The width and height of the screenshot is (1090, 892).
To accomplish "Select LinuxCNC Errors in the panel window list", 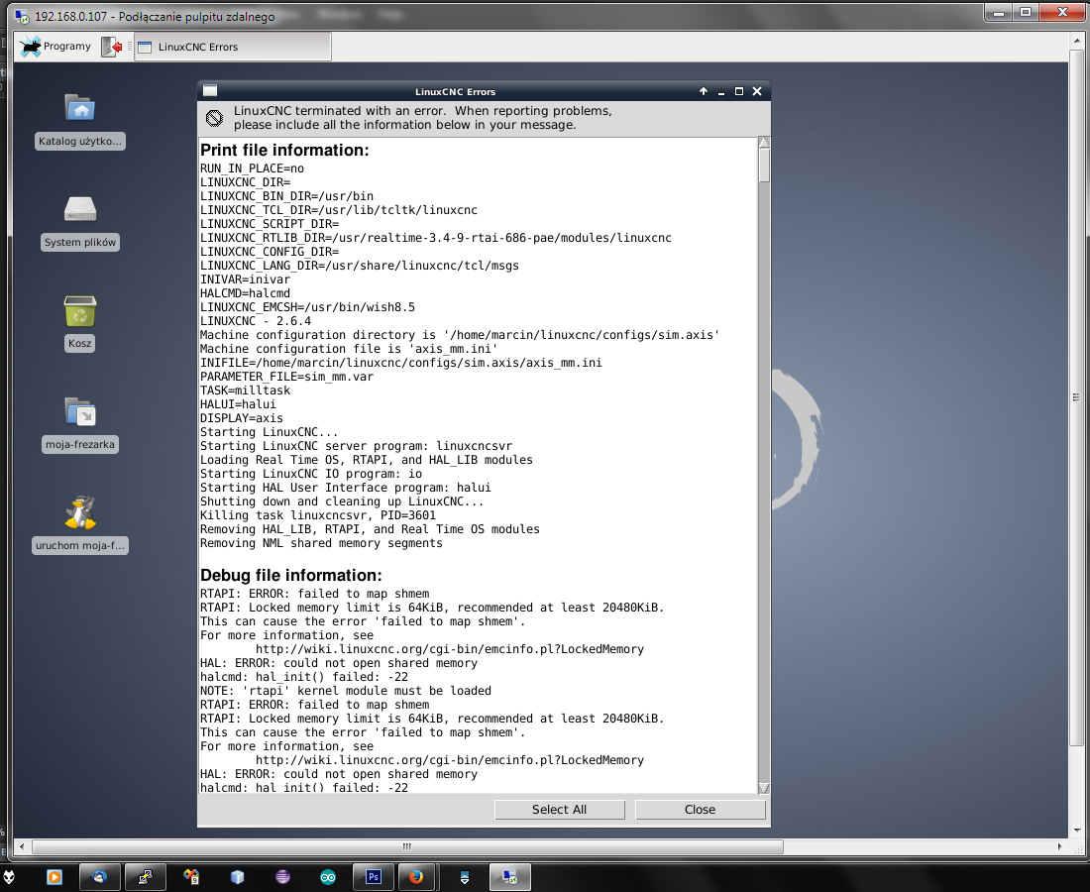I will (x=232, y=47).
